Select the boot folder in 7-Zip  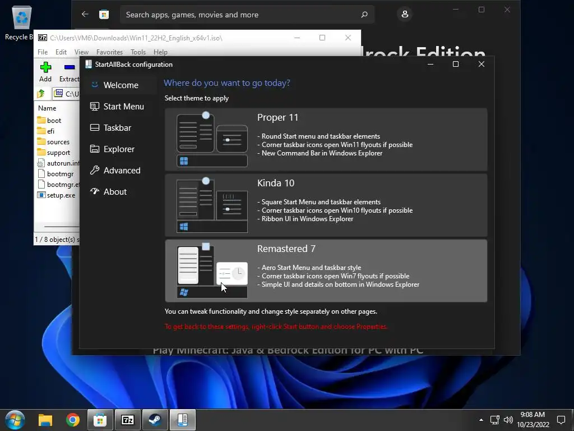[49, 120]
